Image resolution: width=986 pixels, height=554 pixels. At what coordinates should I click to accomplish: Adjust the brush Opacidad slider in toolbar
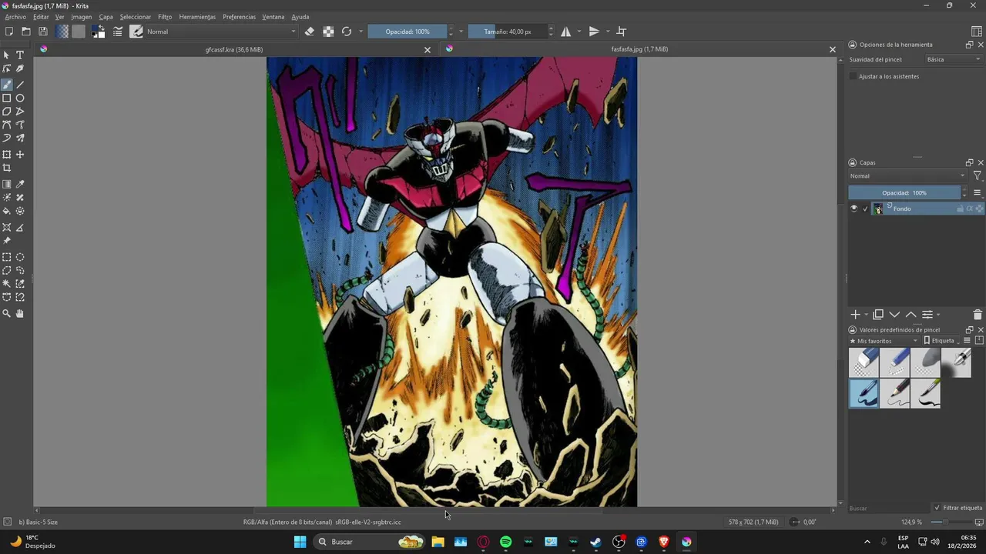[x=407, y=32]
